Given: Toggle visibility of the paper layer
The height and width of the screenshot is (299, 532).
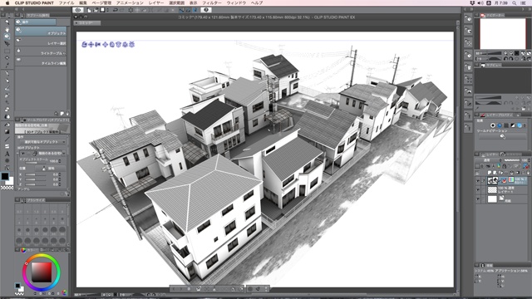Looking at the screenshot, I should pos(478,199).
